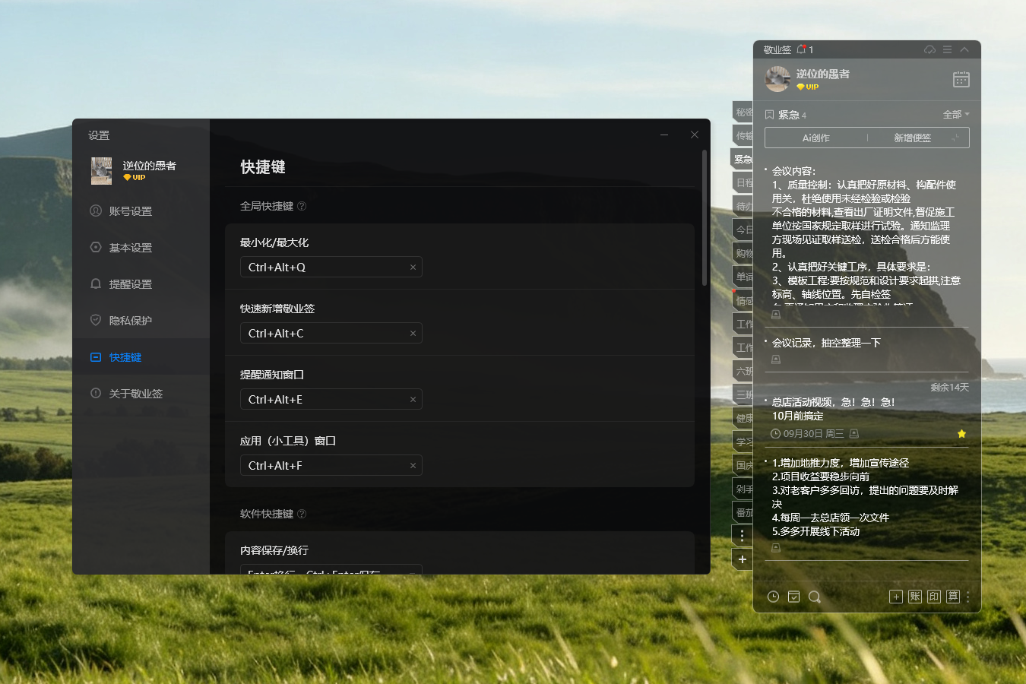
Task: Switch to the 紧急 category tab
Action: (742, 160)
